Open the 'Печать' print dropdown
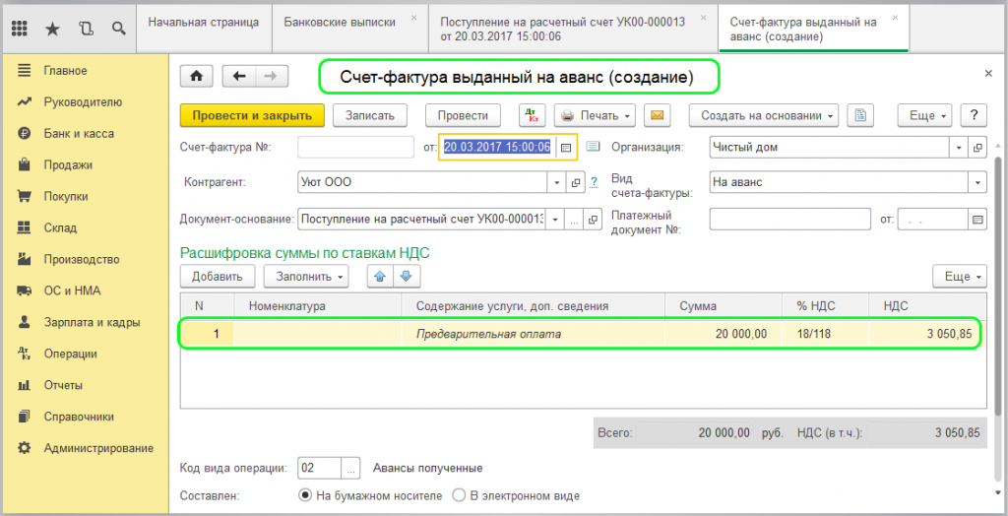Screen dimensions: 1008x516 pos(596,115)
